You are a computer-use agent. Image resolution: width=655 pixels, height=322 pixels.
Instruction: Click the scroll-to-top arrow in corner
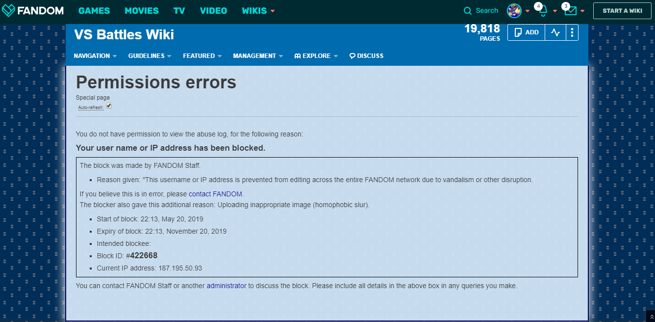[x=650, y=318]
